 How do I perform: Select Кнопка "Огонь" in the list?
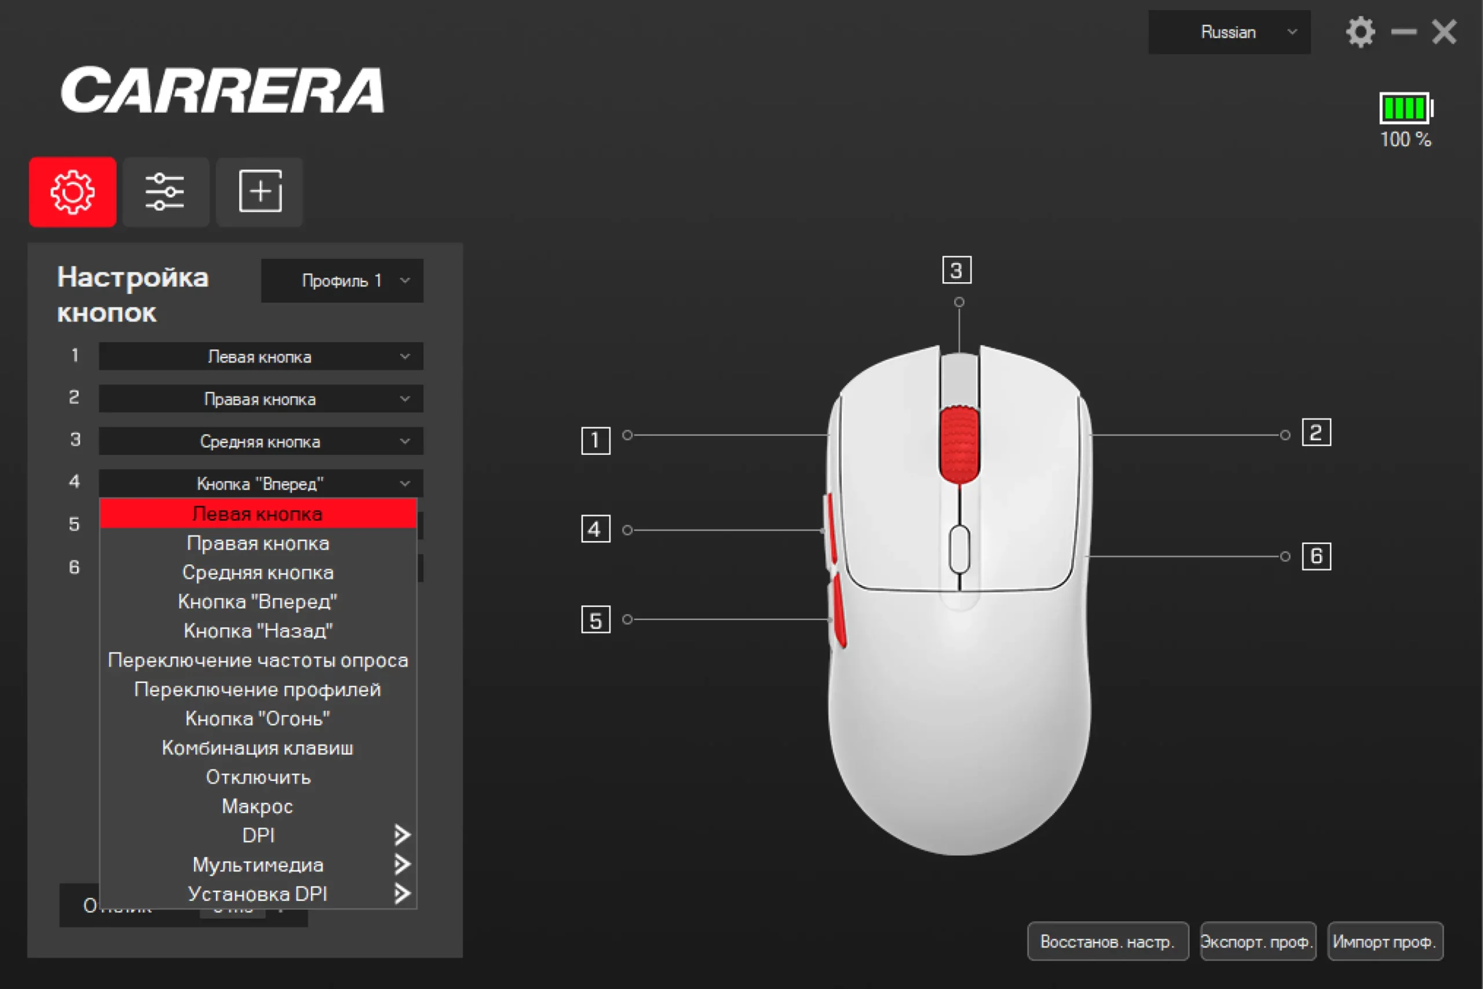point(258,718)
